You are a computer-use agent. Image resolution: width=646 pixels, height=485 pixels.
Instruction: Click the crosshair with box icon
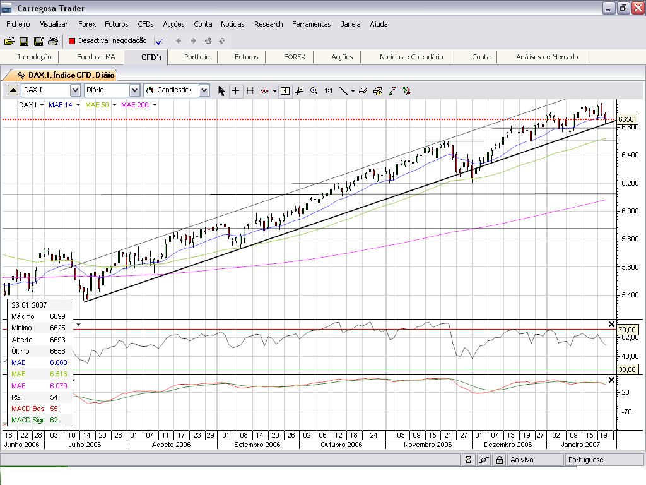point(300,90)
